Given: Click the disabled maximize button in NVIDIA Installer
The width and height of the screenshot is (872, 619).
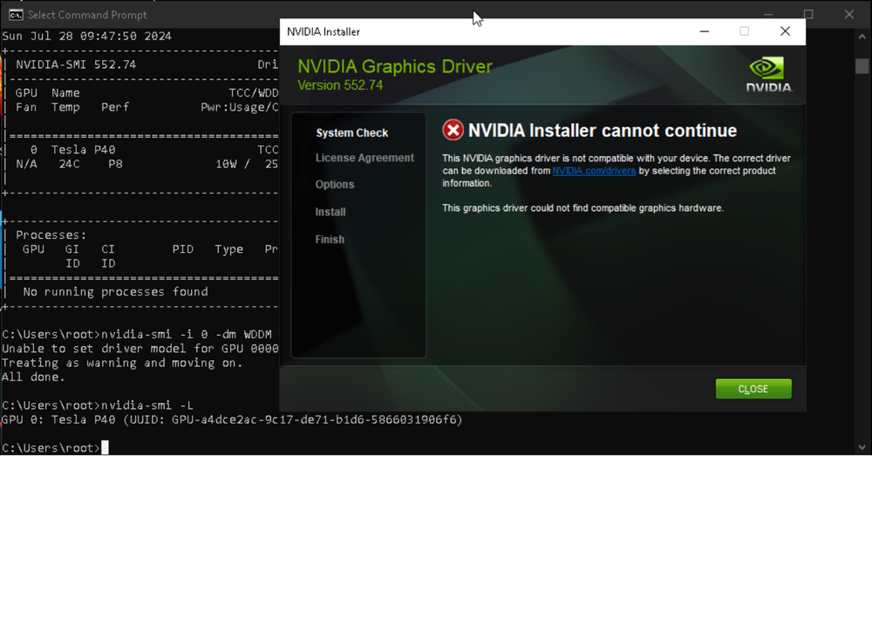Looking at the screenshot, I should click(744, 31).
